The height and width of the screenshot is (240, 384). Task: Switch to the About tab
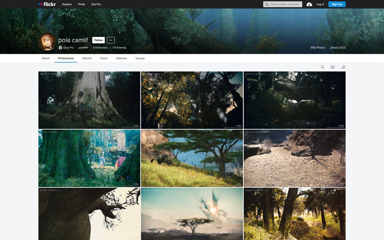click(x=46, y=58)
